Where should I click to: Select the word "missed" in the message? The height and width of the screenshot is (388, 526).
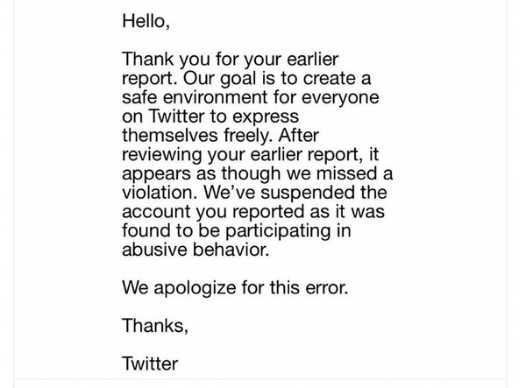click(x=346, y=173)
